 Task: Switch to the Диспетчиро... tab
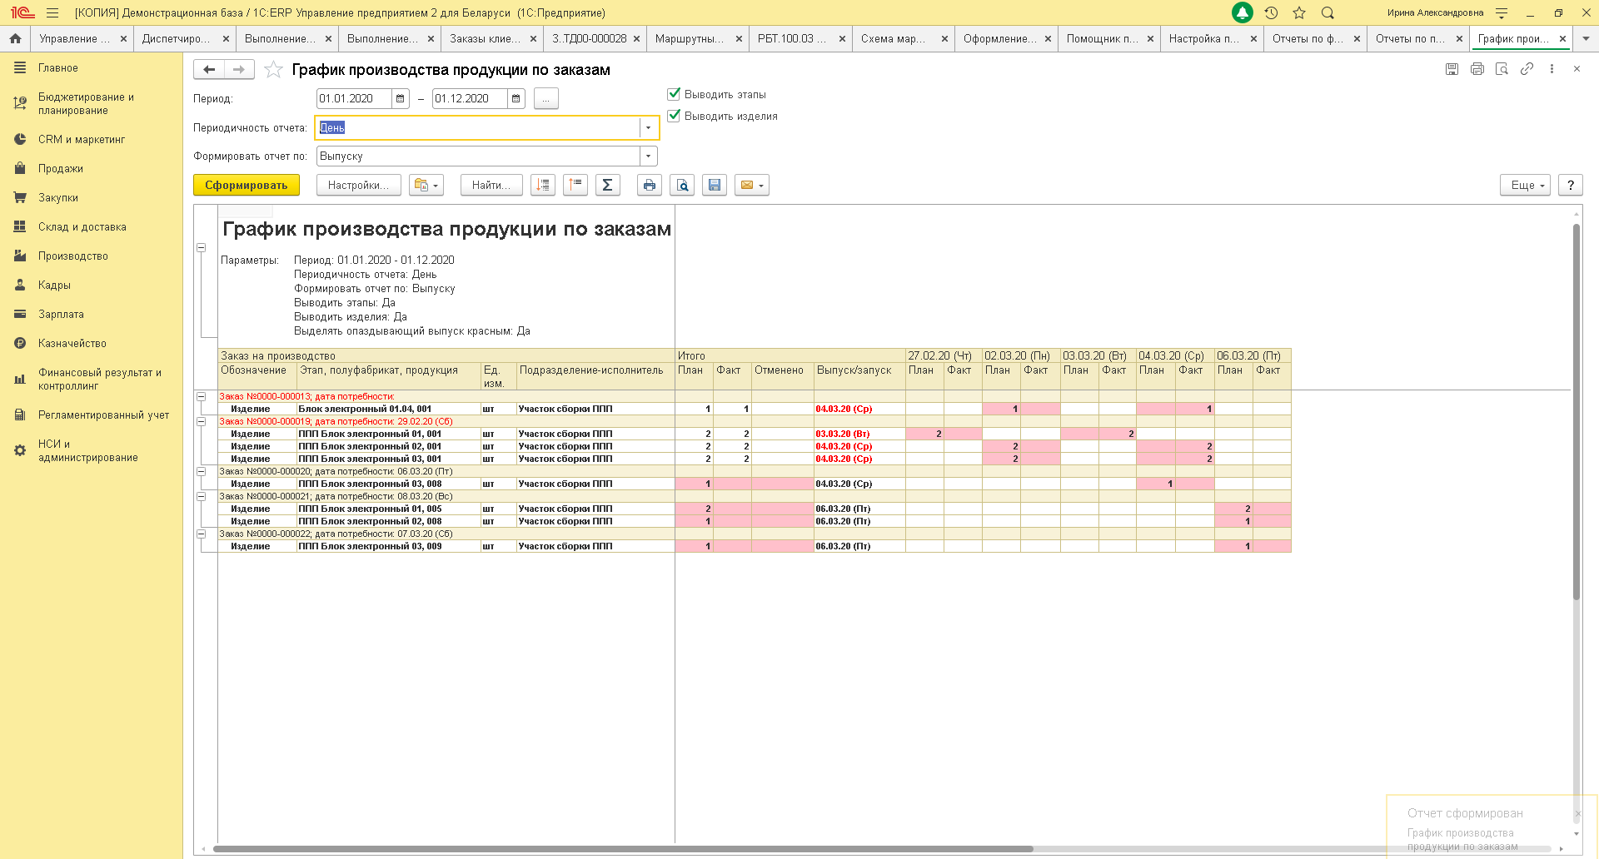176,39
